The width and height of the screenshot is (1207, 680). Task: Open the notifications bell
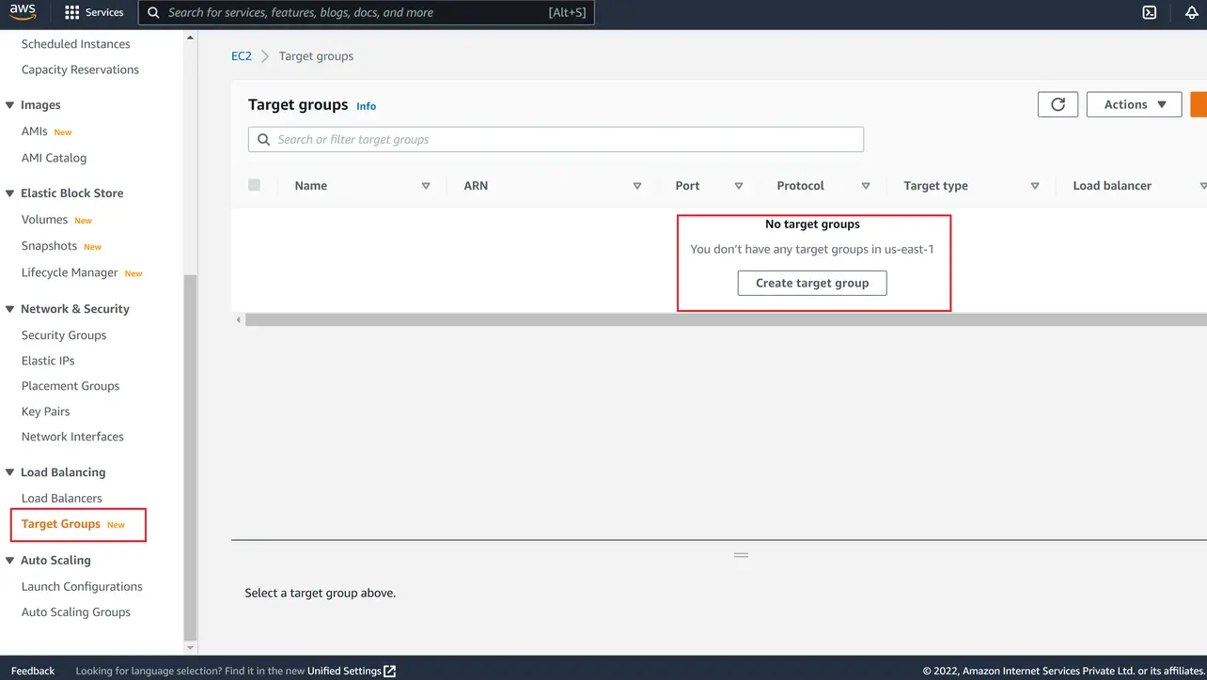coord(1192,13)
